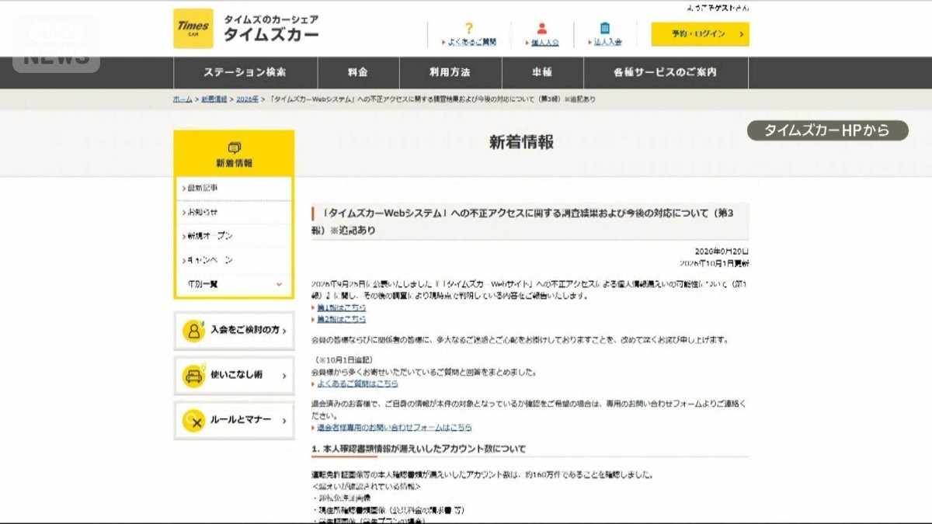Click the article title heading text
932x524 pixels.
[524, 221]
